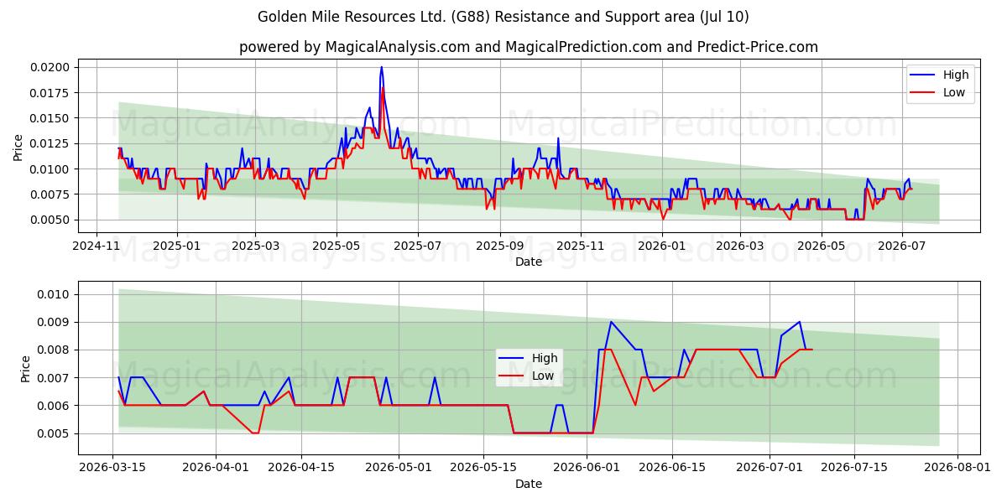Click the 0.0125 y-axis tick label
1007x503 pixels.
(52, 143)
